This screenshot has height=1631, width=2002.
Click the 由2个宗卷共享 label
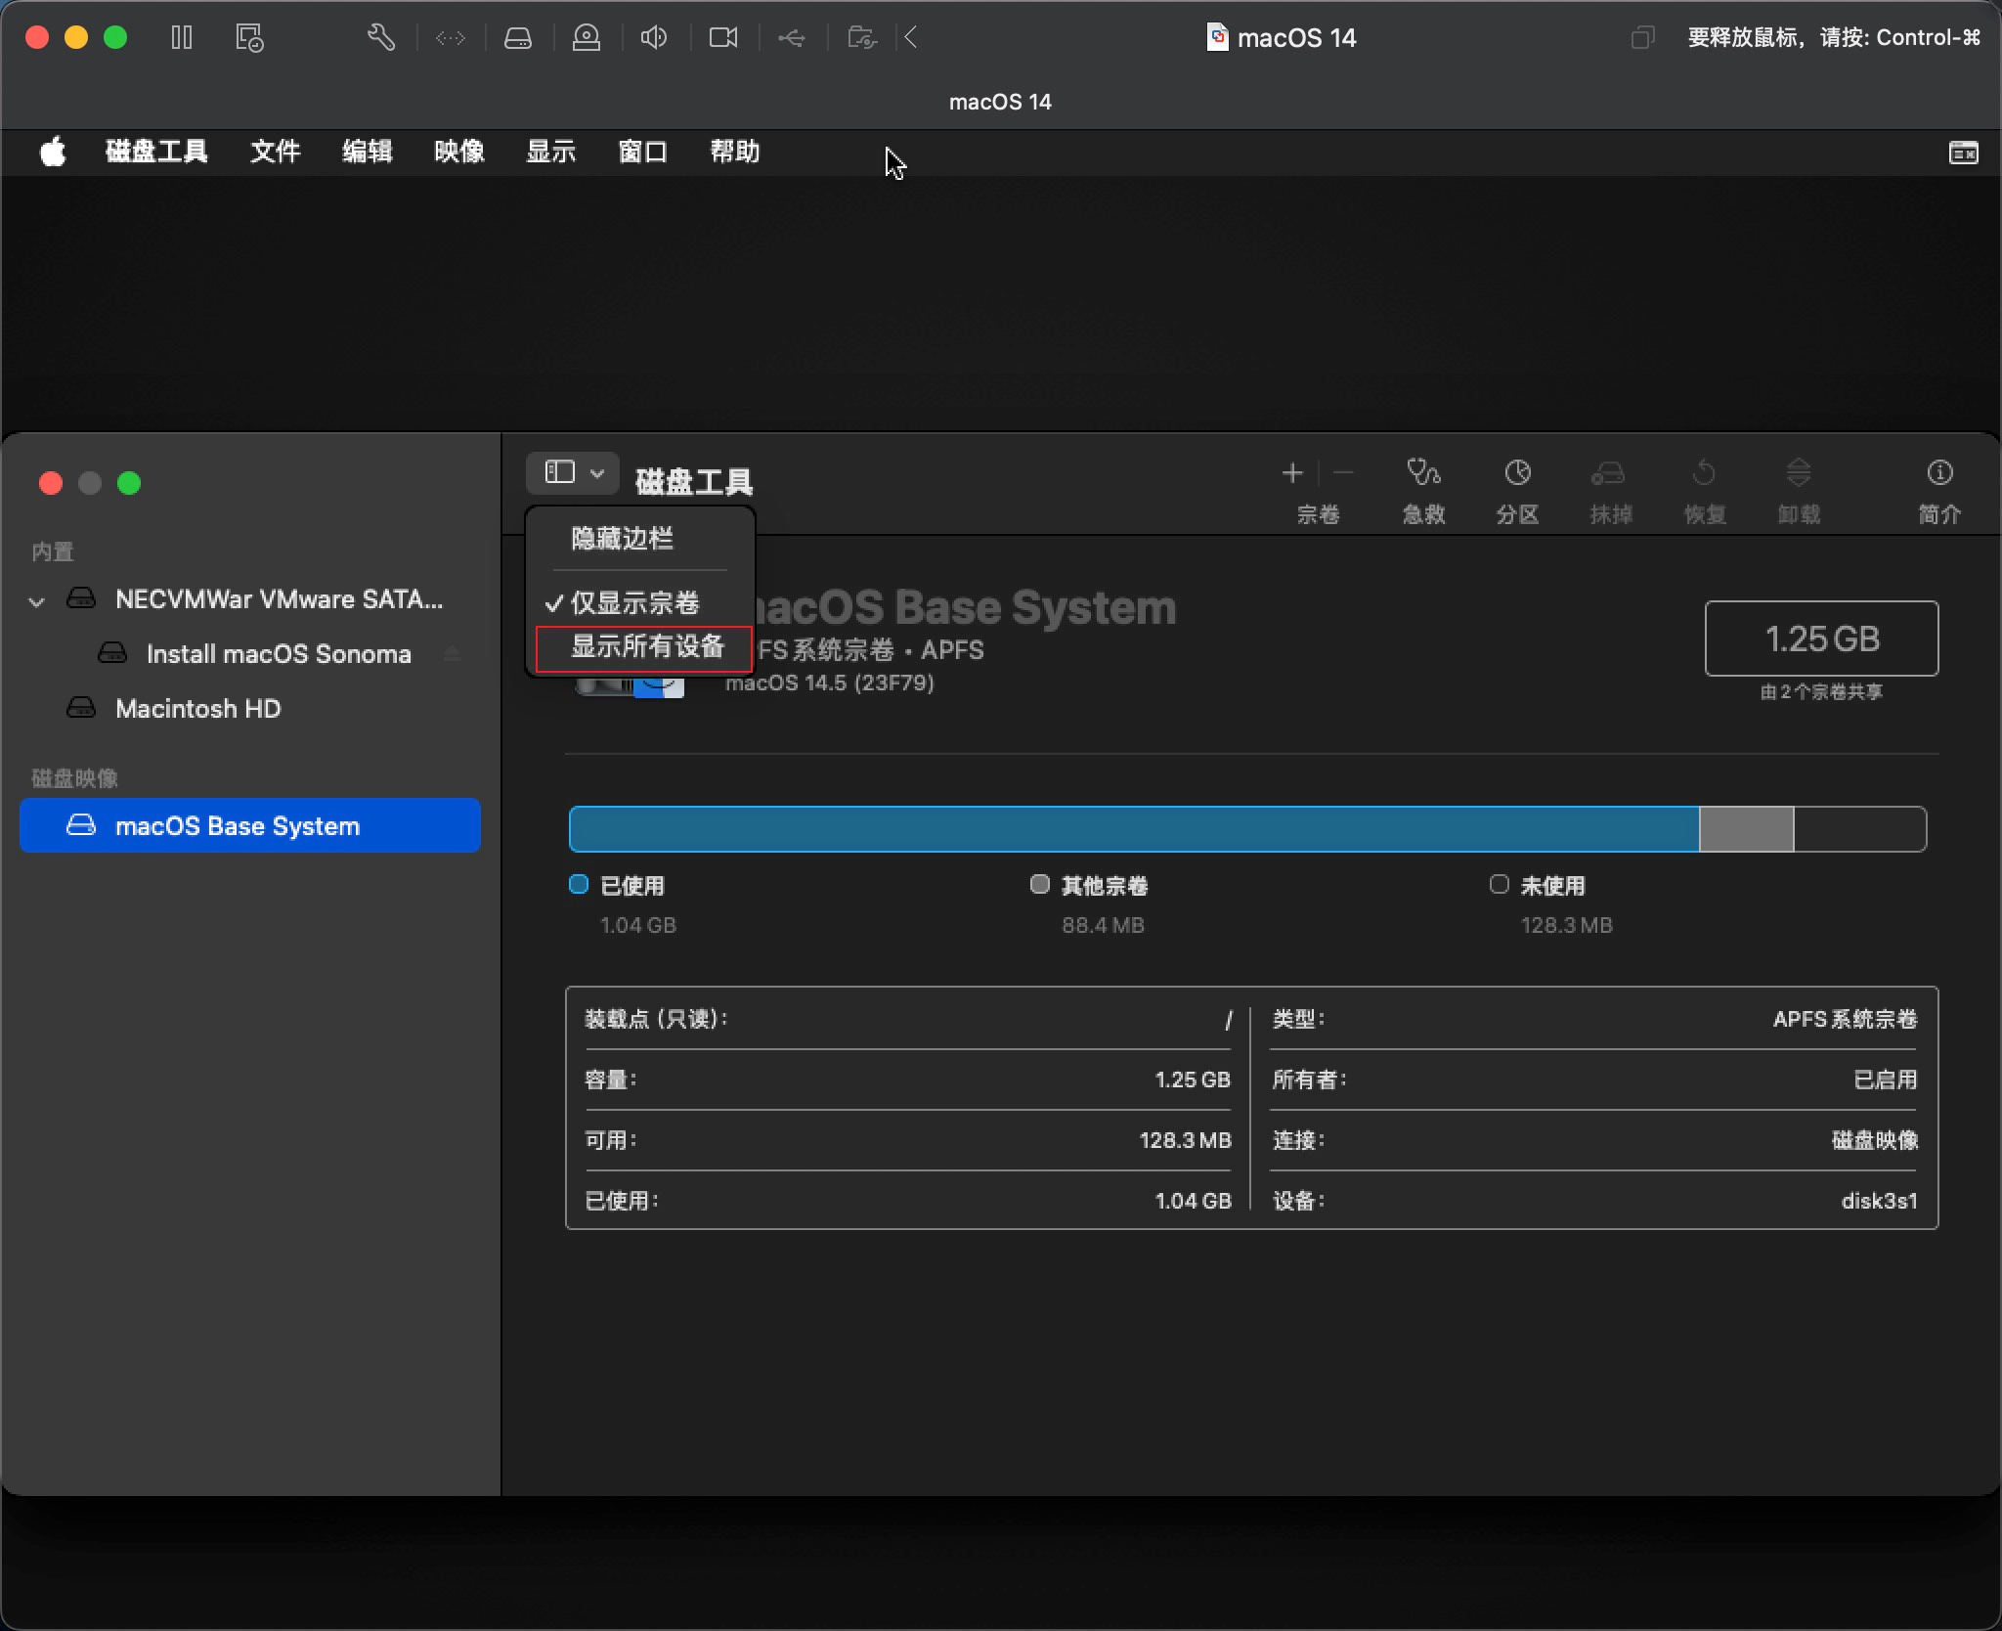tap(1821, 692)
